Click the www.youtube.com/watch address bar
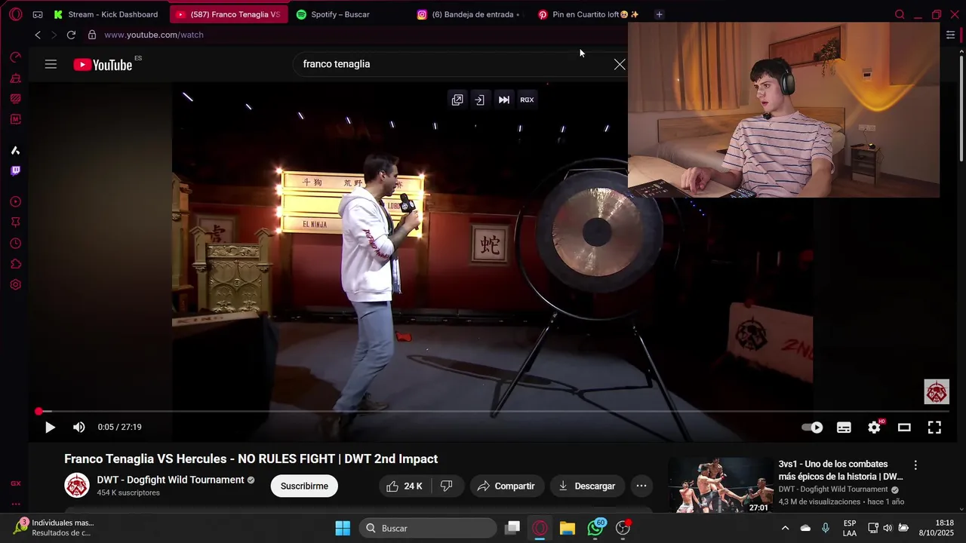 (154, 35)
